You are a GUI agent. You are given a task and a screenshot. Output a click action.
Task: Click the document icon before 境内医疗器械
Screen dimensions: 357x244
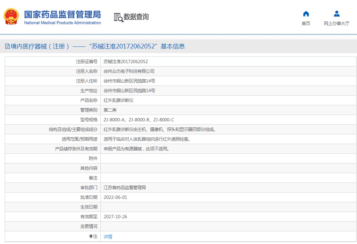coord(7,46)
